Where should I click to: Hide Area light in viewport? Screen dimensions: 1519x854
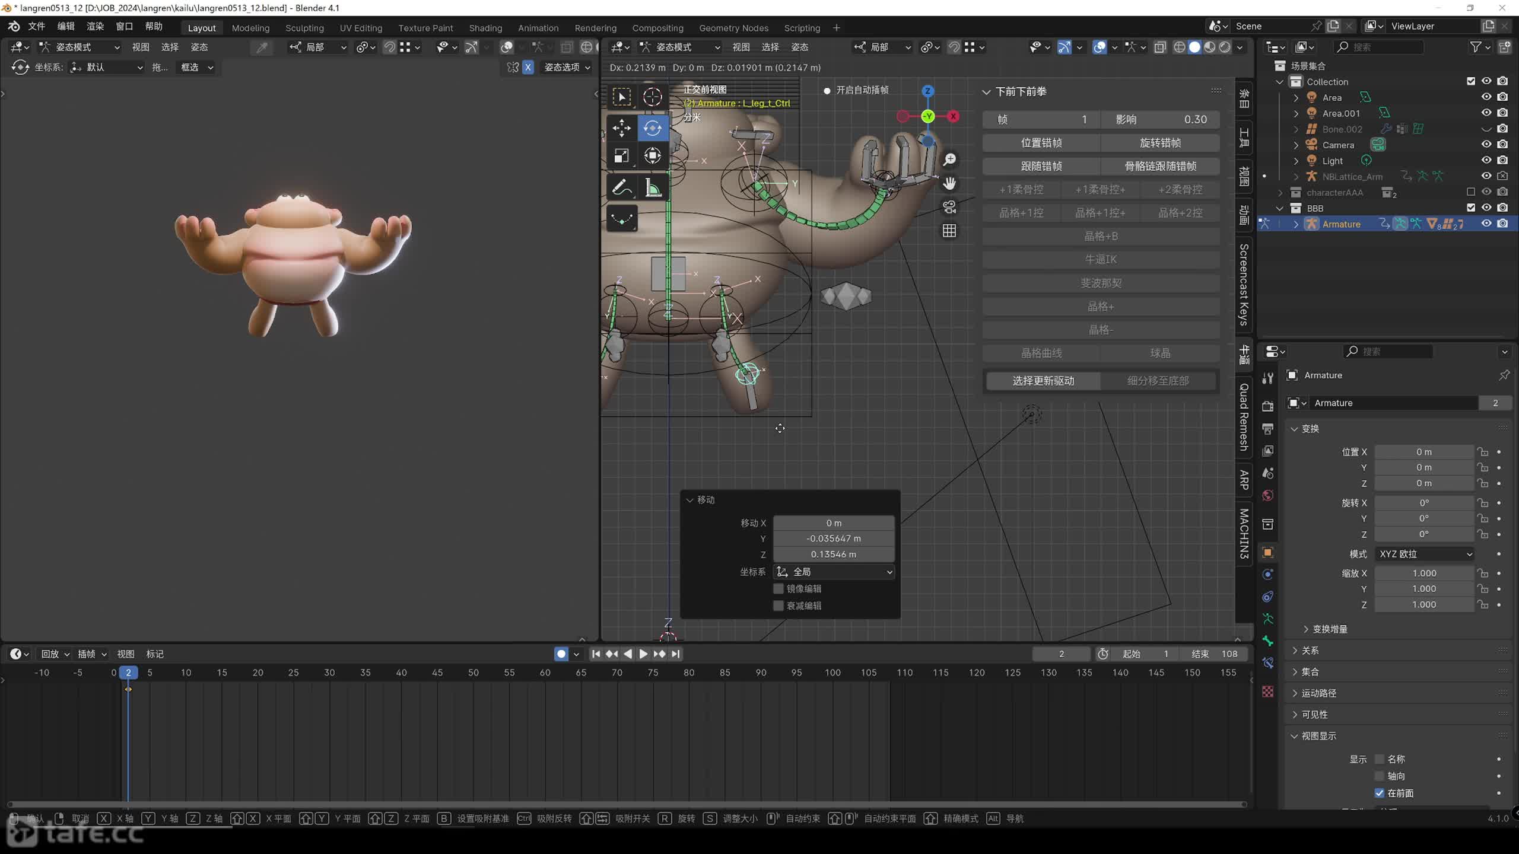pyautogui.click(x=1486, y=97)
